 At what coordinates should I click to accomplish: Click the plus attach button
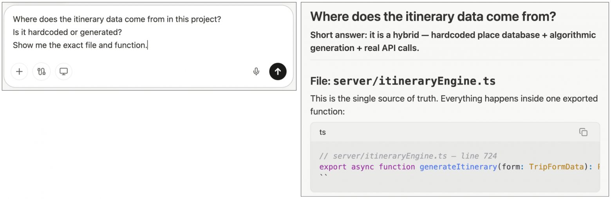tap(19, 72)
